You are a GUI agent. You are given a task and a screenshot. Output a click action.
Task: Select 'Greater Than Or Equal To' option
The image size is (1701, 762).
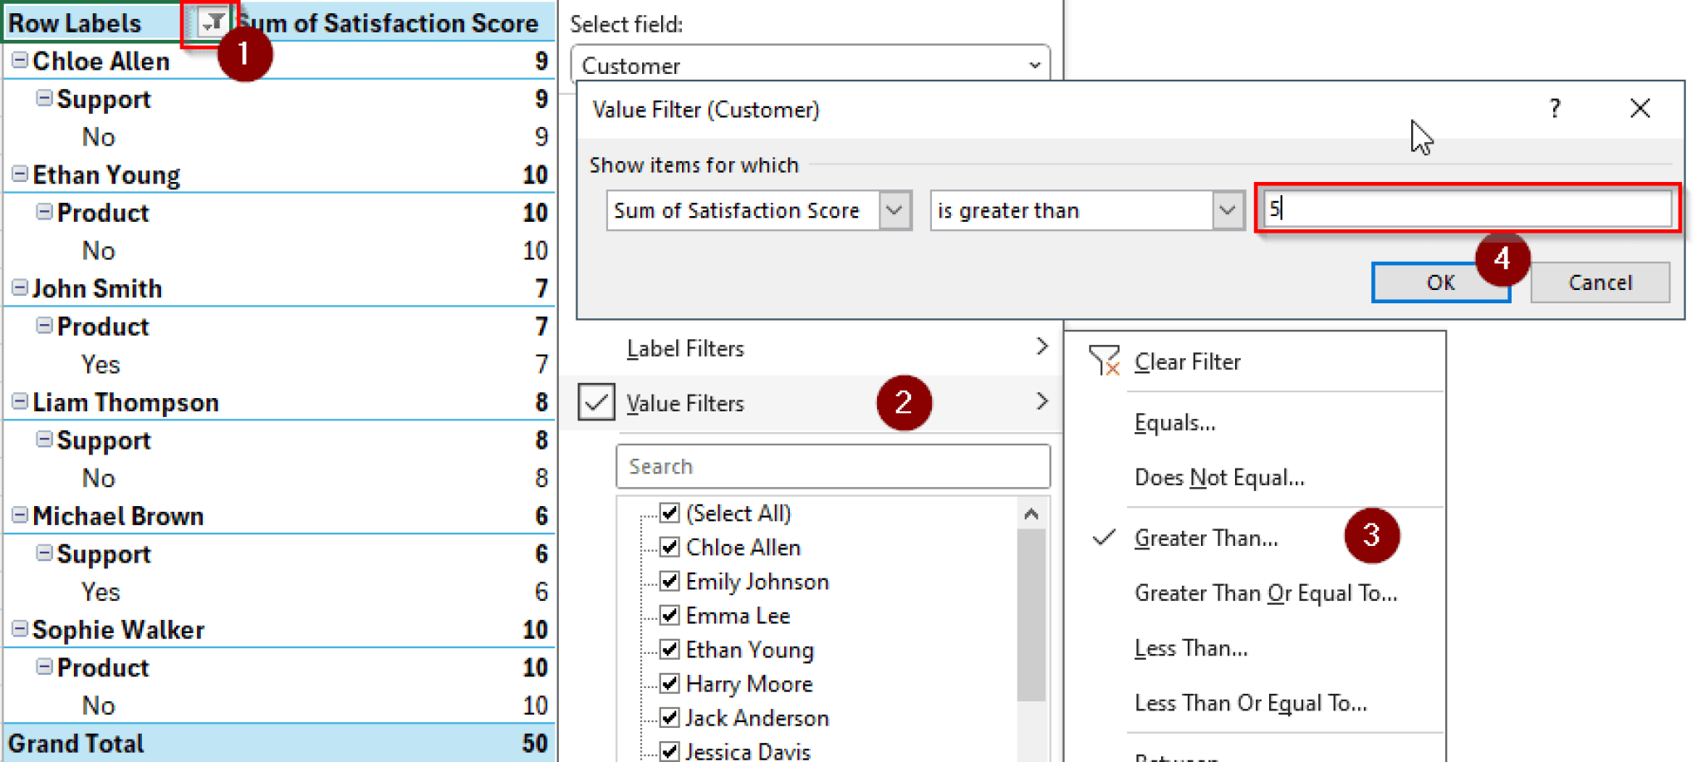pyautogui.click(x=1265, y=592)
